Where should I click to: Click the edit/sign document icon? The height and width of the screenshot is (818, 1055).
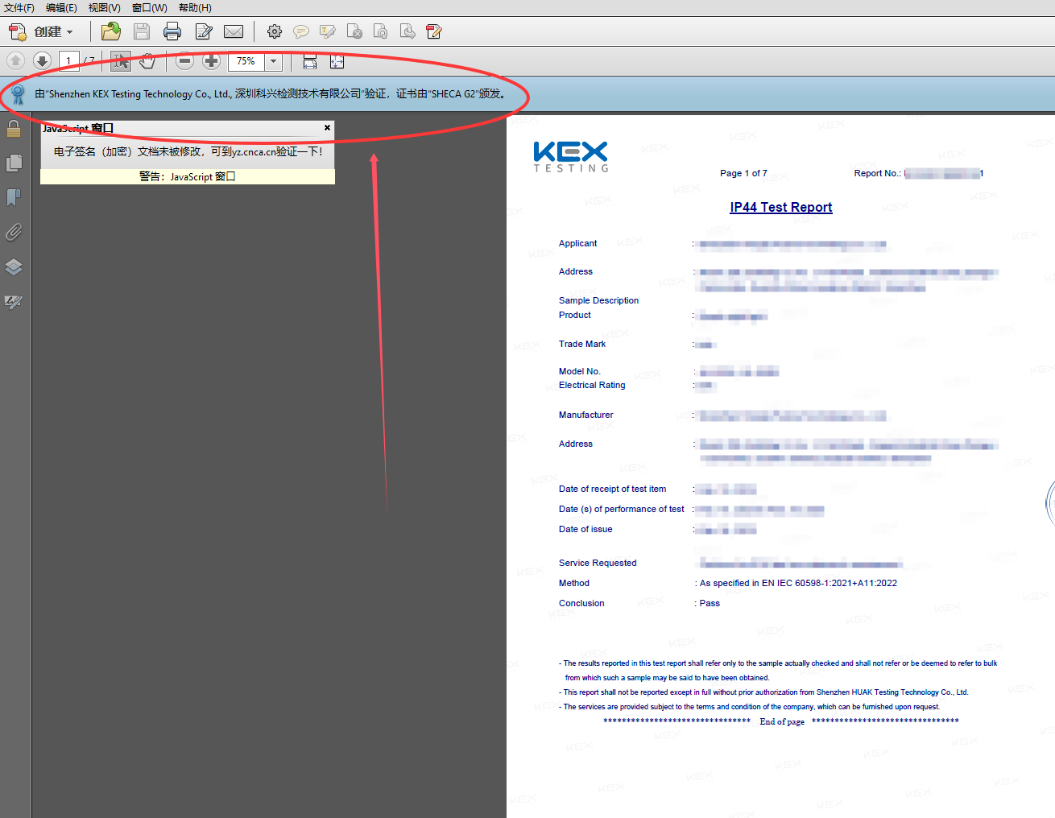pos(204,32)
